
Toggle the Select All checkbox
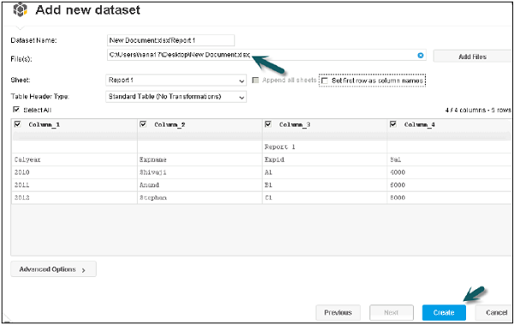[15, 109]
